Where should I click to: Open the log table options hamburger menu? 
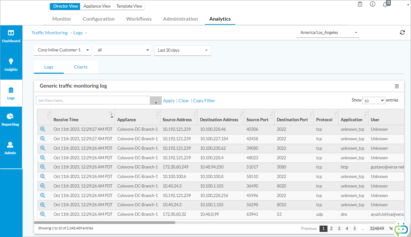click(x=397, y=86)
